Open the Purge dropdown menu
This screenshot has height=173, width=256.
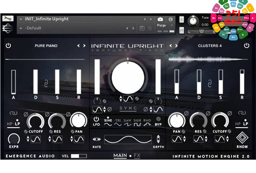[x=172, y=25]
